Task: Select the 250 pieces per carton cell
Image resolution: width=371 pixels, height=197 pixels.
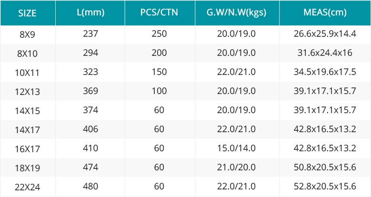Action: 159,34
